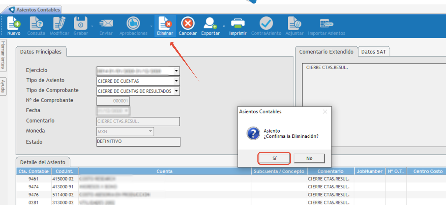The width and height of the screenshot is (446, 205).
Task: Switch to the Datos SAT tab
Action: pos(374,52)
